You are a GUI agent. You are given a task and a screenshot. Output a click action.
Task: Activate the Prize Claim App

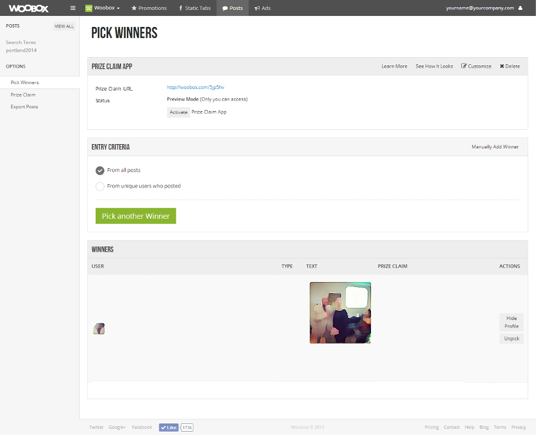pos(179,112)
